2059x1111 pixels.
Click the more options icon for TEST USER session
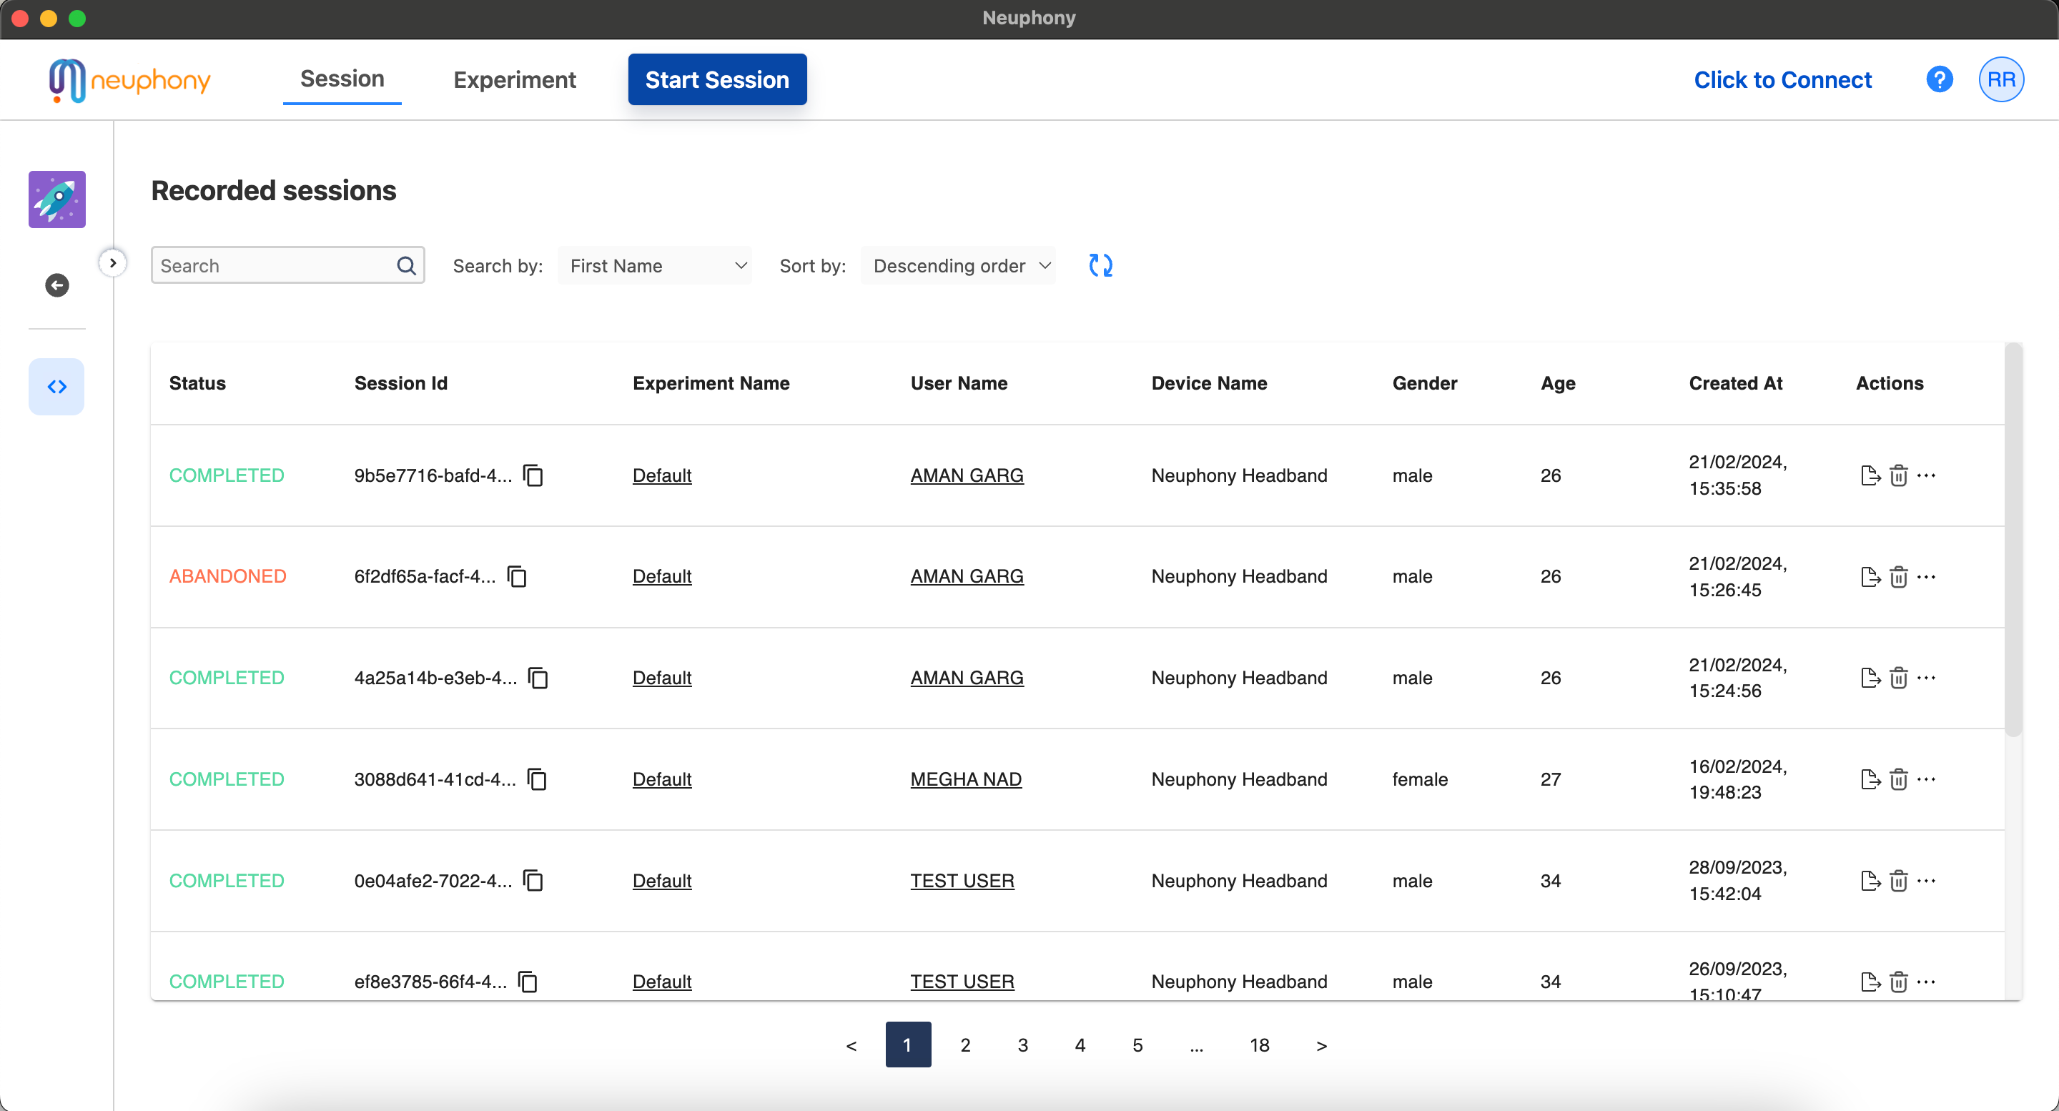pos(1927,880)
